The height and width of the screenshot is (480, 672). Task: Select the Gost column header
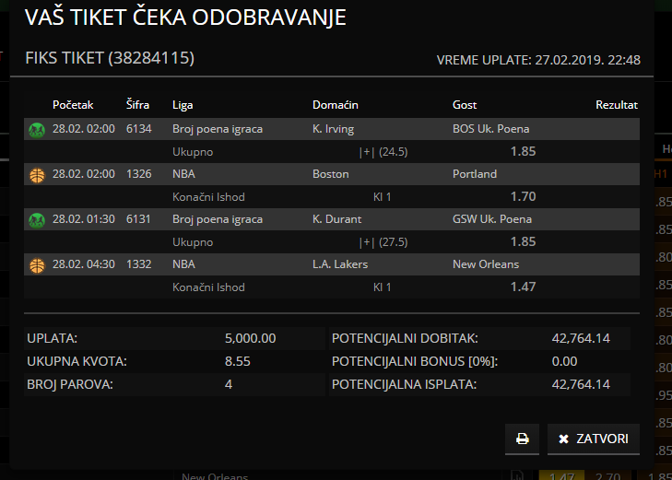tap(465, 105)
